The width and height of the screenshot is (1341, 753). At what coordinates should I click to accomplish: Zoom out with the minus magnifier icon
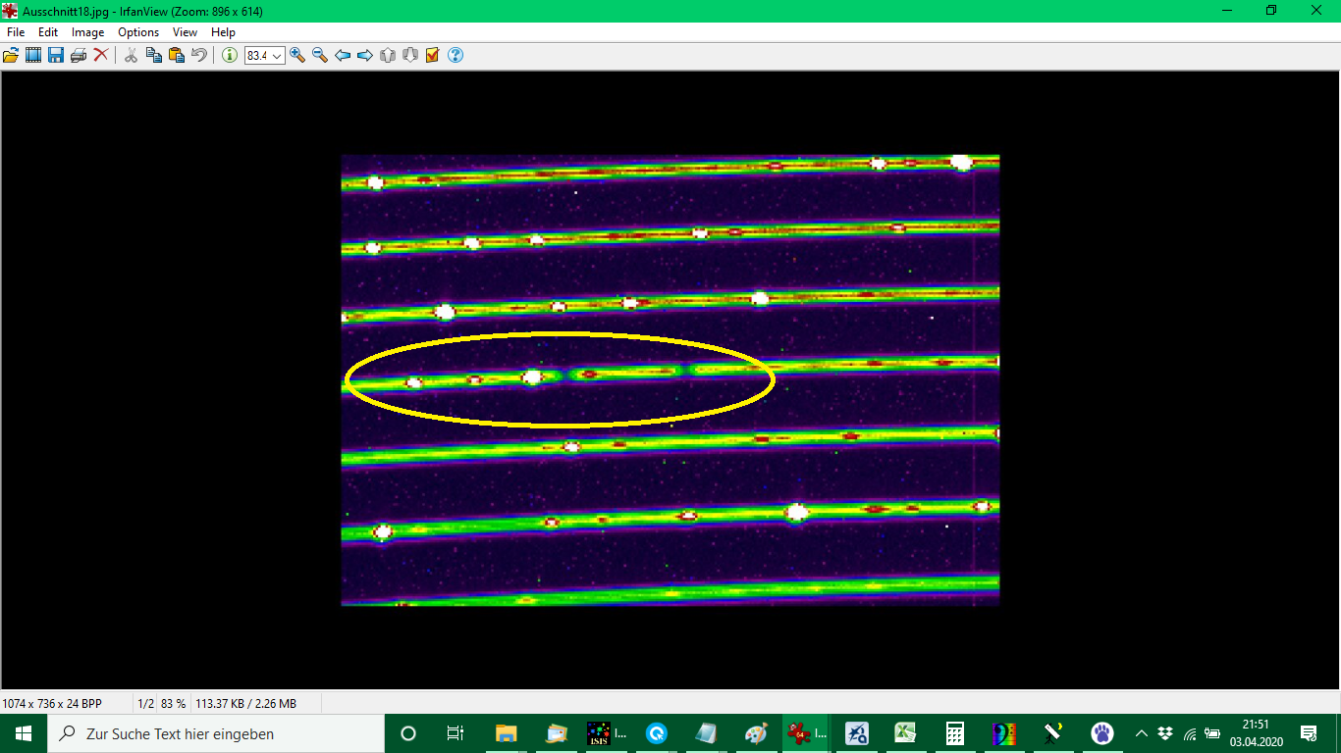320,56
